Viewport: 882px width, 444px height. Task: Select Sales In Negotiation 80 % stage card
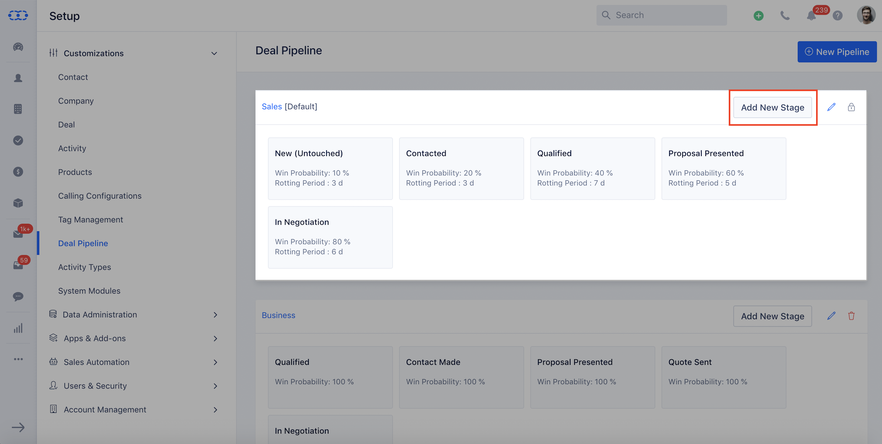330,237
